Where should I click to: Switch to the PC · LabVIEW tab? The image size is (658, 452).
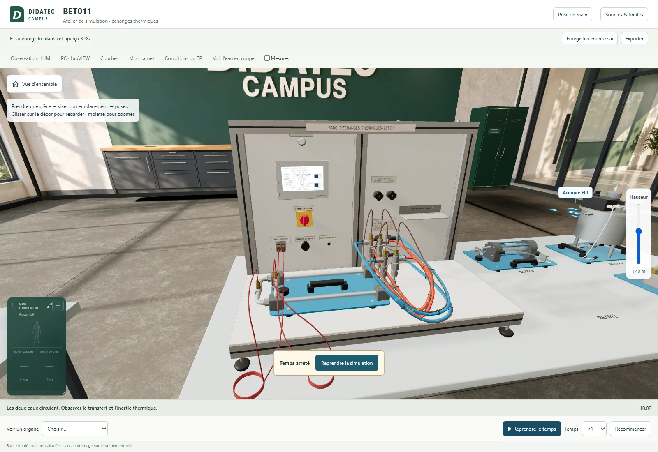coord(75,58)
